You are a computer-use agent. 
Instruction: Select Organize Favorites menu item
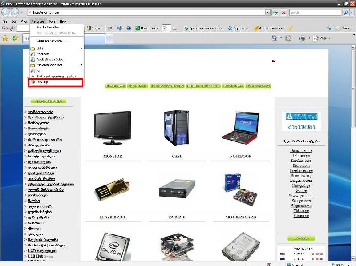(51, 41)
